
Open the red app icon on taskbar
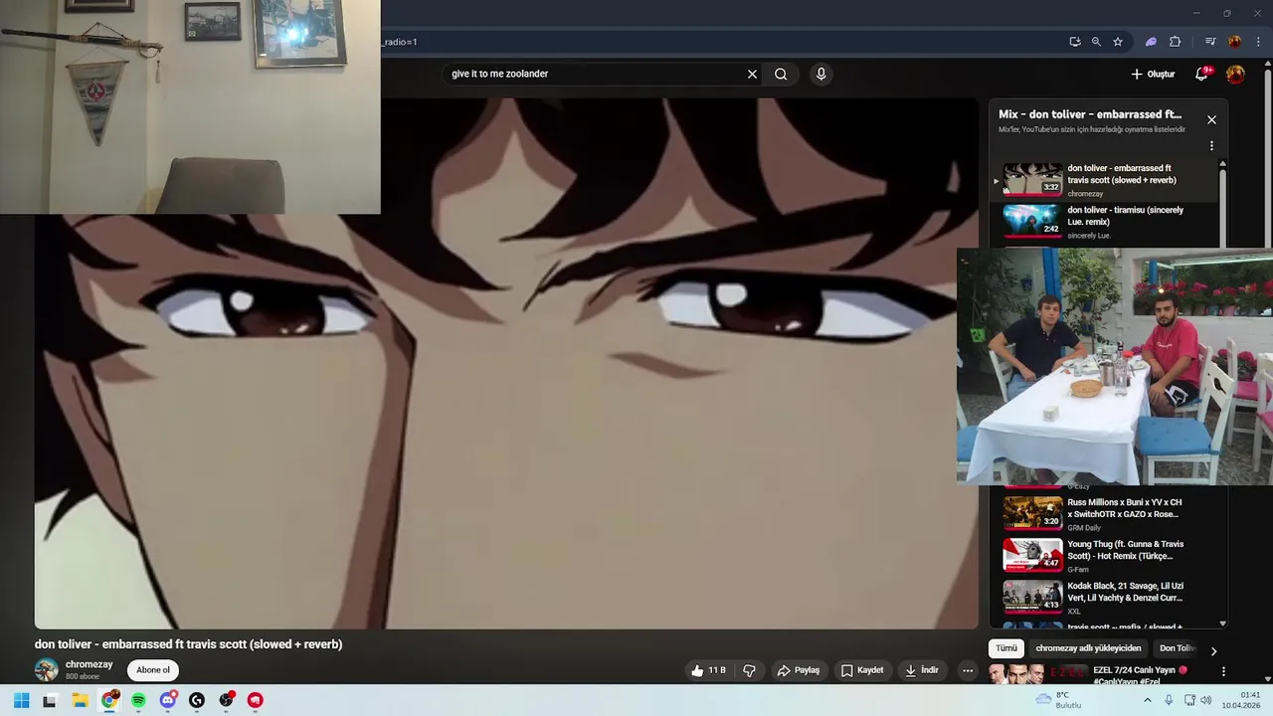256,700
